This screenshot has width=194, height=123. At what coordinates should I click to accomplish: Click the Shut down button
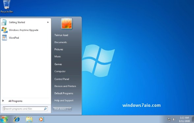[x=60, y=109]
